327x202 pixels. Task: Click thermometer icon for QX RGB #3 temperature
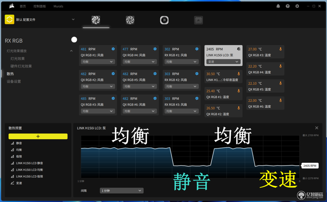click(x=280, y=49)
